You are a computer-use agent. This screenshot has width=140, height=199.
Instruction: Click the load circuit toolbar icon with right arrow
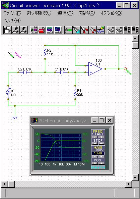coord(15,30)
